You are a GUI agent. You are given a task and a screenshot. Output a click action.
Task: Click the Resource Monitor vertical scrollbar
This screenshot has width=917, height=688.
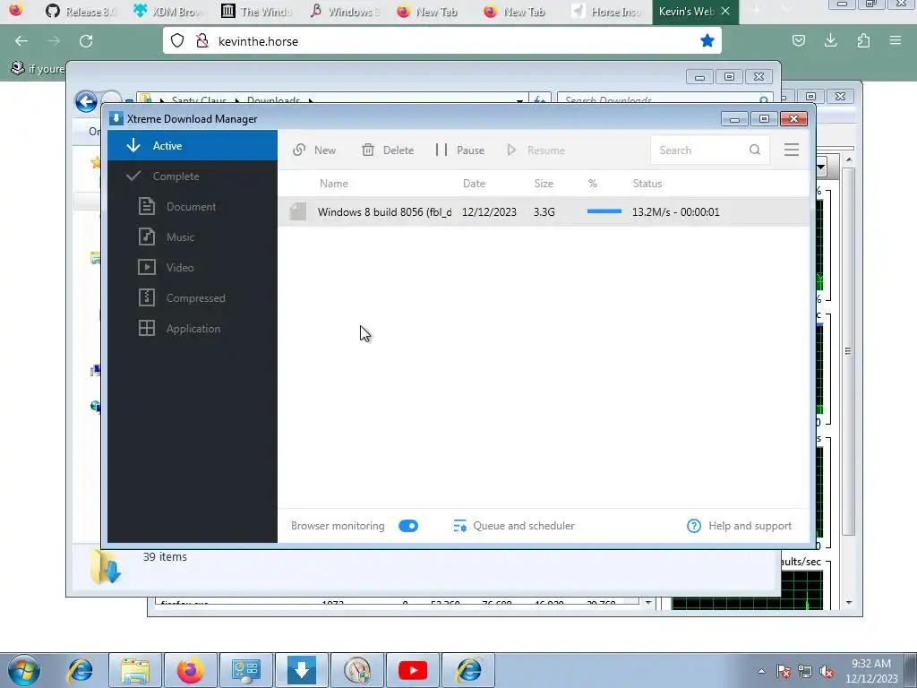[x=849, y=351]
